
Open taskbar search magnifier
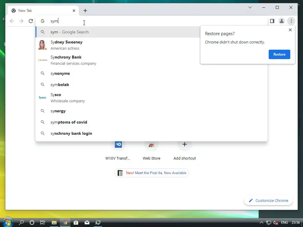[21, 222]
